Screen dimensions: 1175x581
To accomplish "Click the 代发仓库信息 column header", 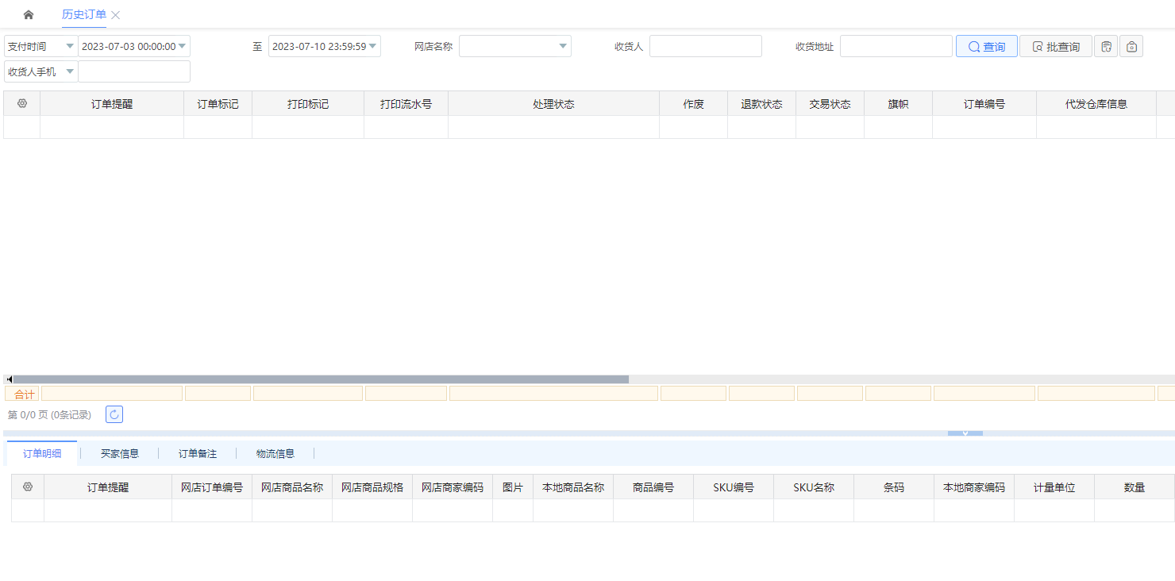I will pos(1096,104).
